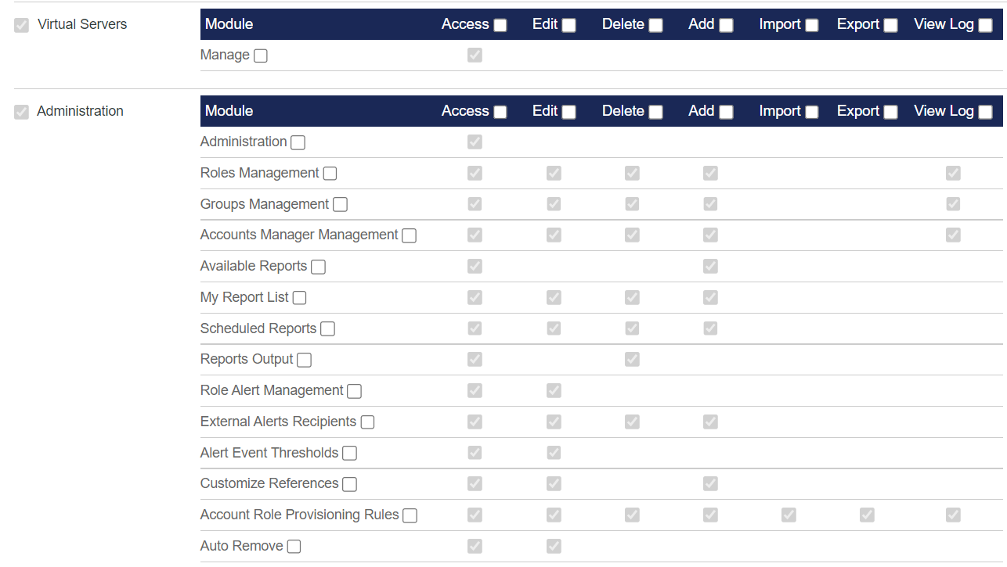Check the Roles Management row checkbox

tap(330, 174)
